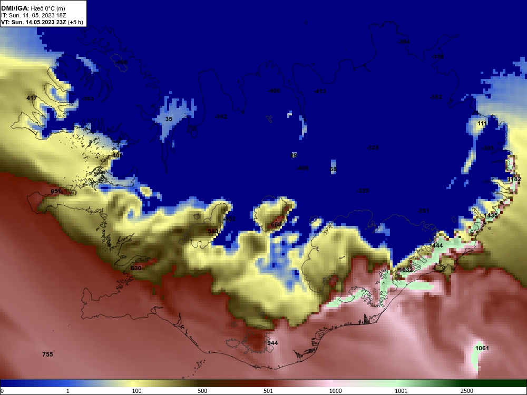
Task: Click the '100' label under the color scale
Action: (x=137, y=391)
